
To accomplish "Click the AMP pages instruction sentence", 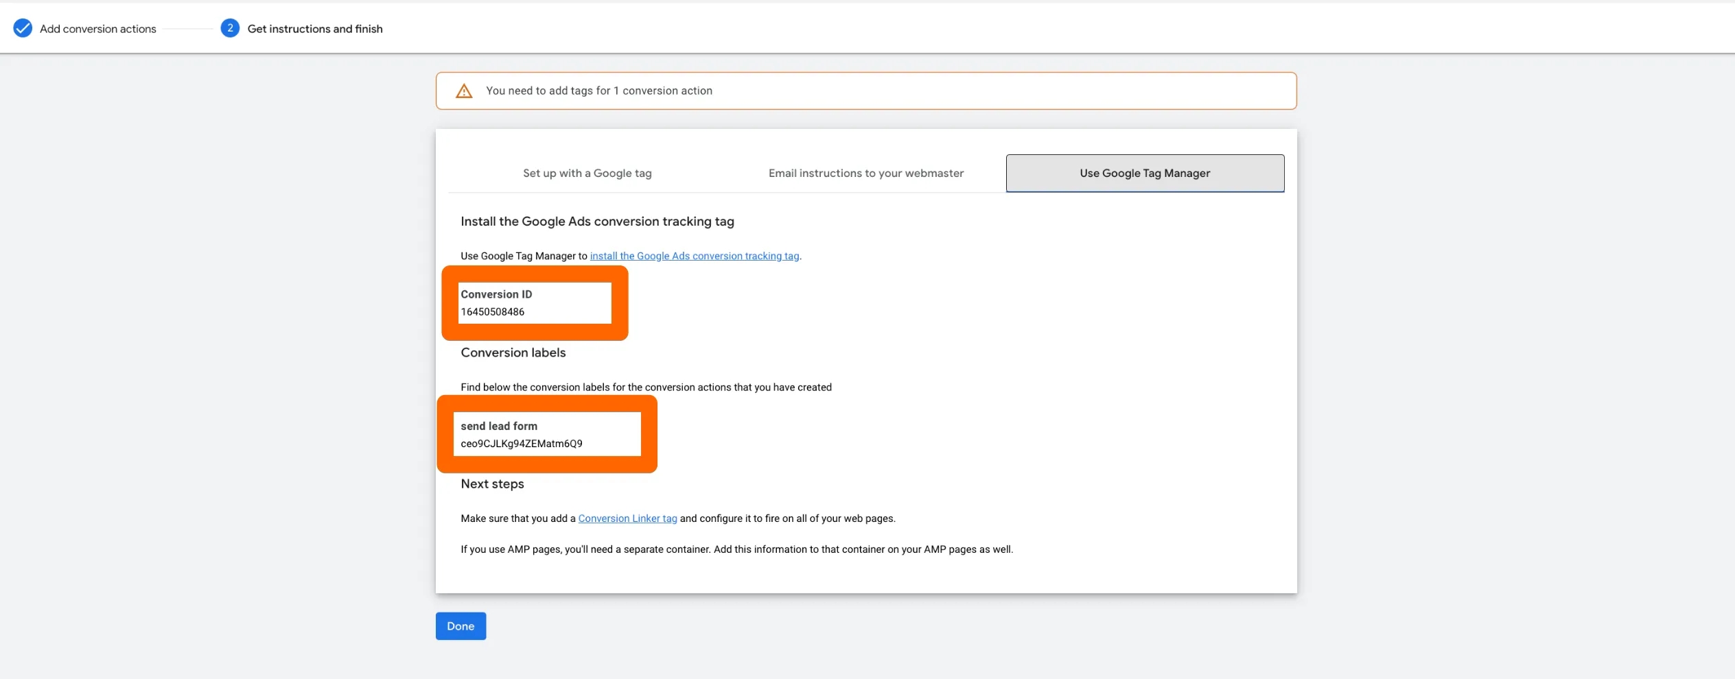I will pos(737,549).
